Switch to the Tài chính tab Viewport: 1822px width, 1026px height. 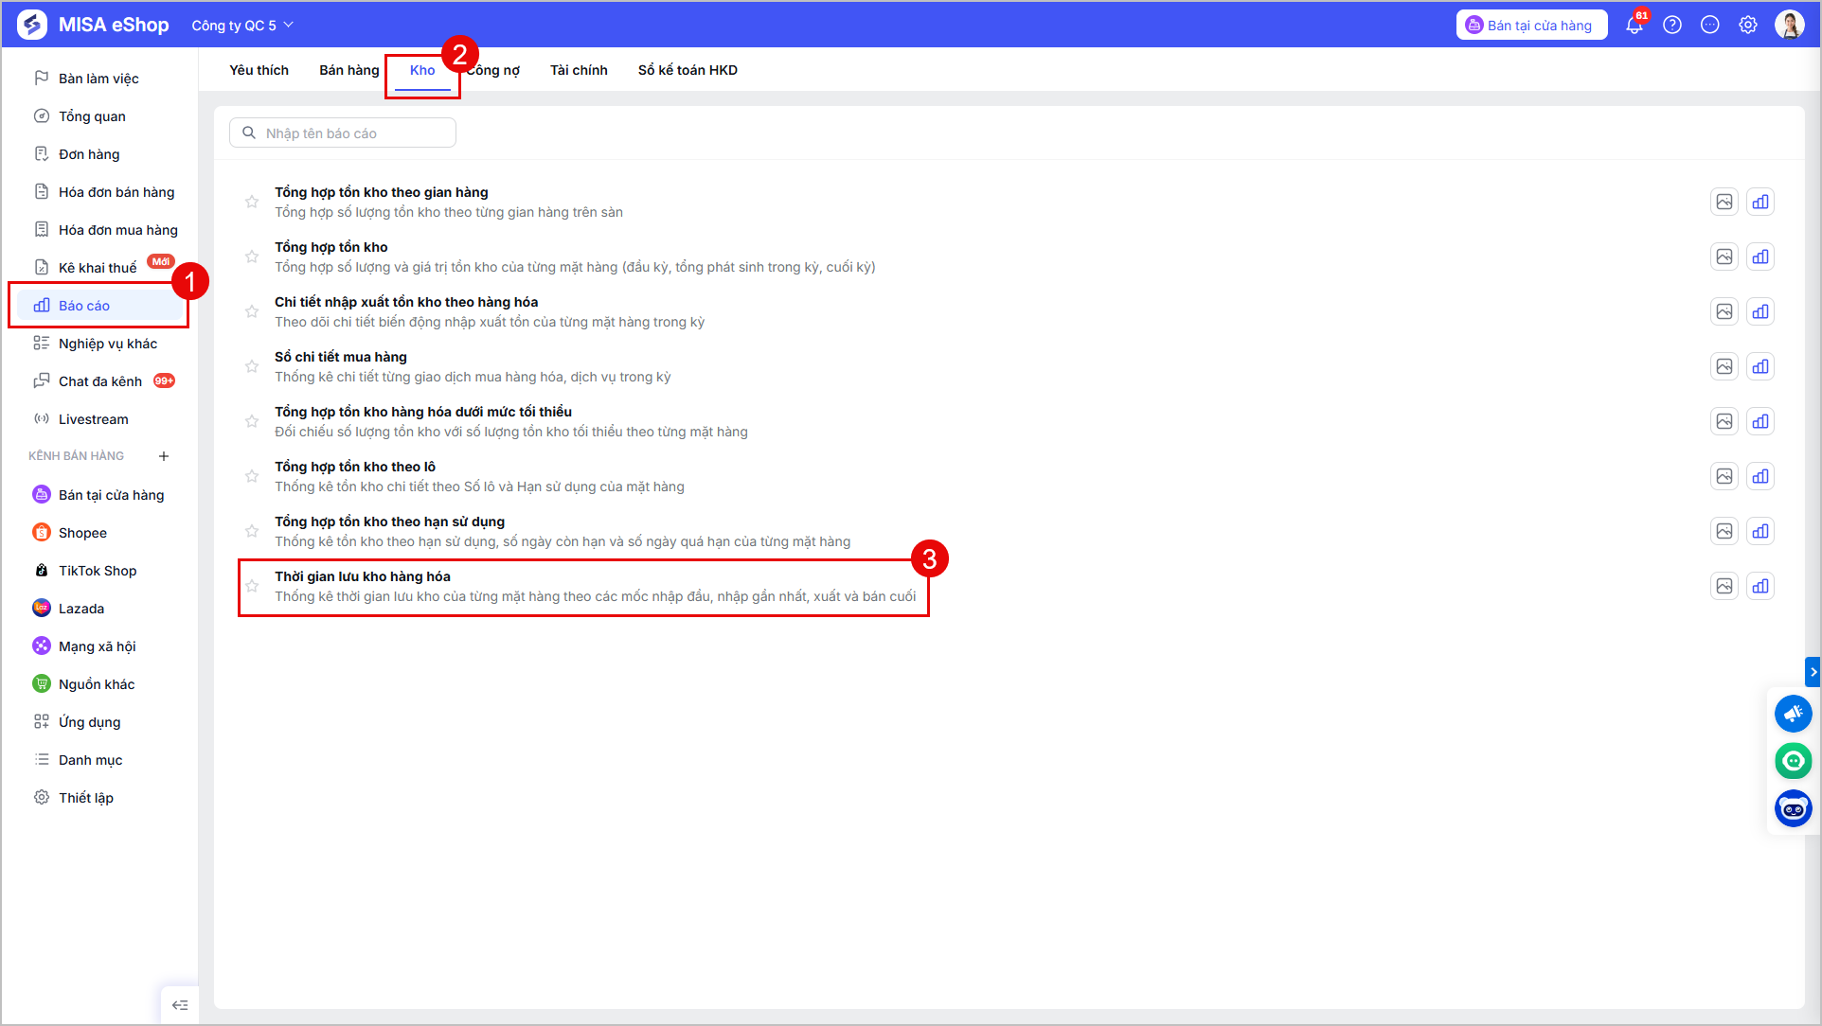coord(579,70)
